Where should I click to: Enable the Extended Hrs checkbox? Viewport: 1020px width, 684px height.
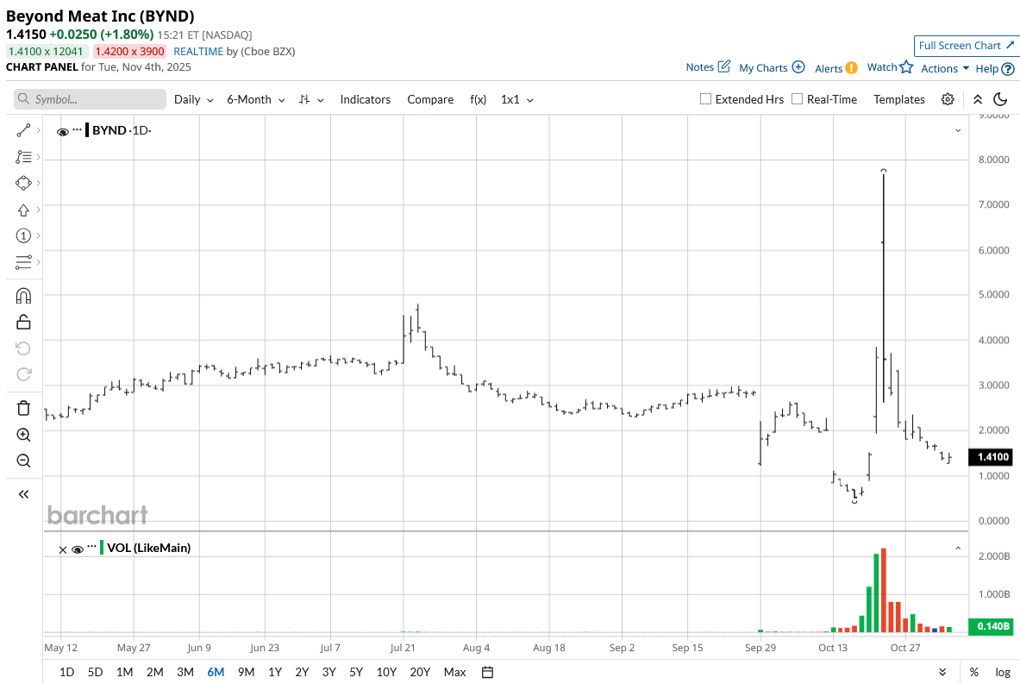click(x=705, y=99)
